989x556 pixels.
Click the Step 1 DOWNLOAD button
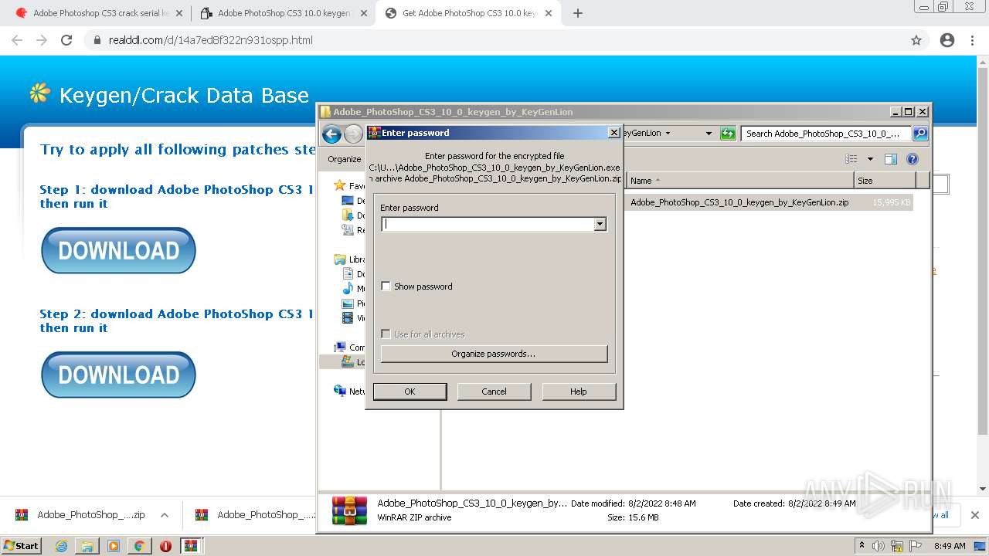[118, 250]
